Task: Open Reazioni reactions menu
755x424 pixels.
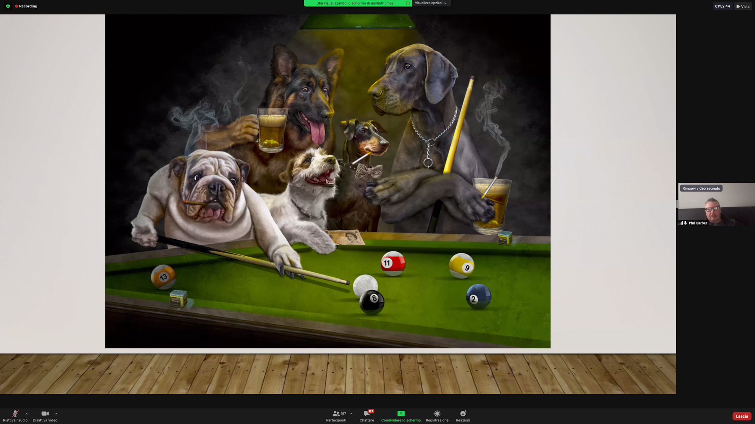Action: [x=463, y=416]
